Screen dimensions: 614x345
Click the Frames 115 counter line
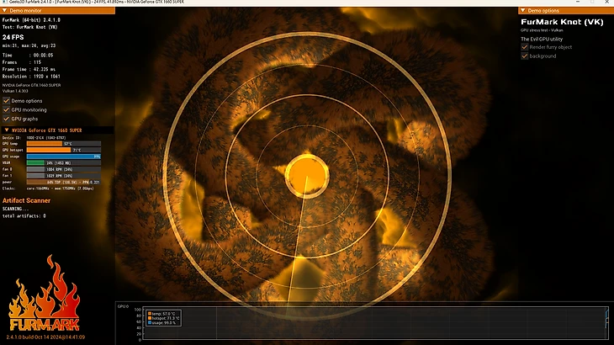point(22,62)
